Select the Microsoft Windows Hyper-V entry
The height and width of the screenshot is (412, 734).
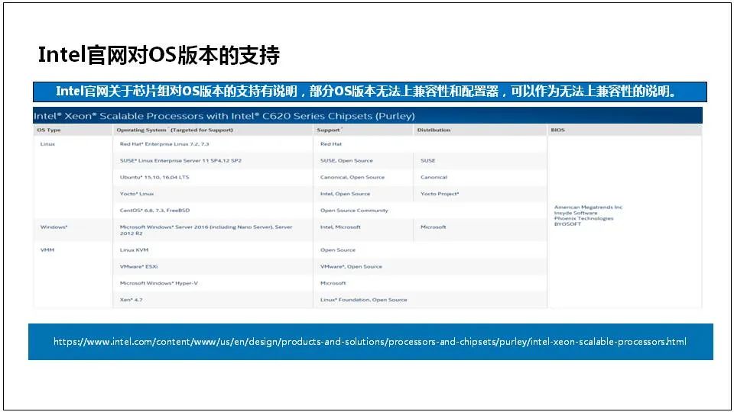pos(159,283)
